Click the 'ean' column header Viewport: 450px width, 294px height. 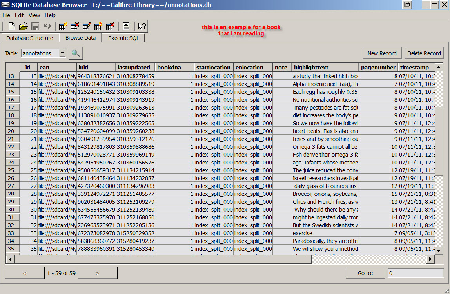click(57, 67)
